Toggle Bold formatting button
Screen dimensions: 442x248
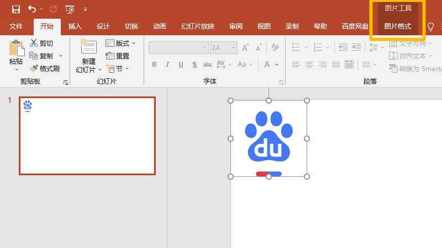(x=154, y=64)
